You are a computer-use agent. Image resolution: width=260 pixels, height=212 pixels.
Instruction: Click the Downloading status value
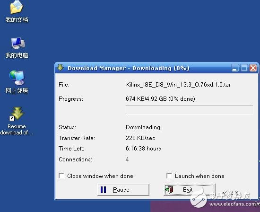[x=143, y=127]
